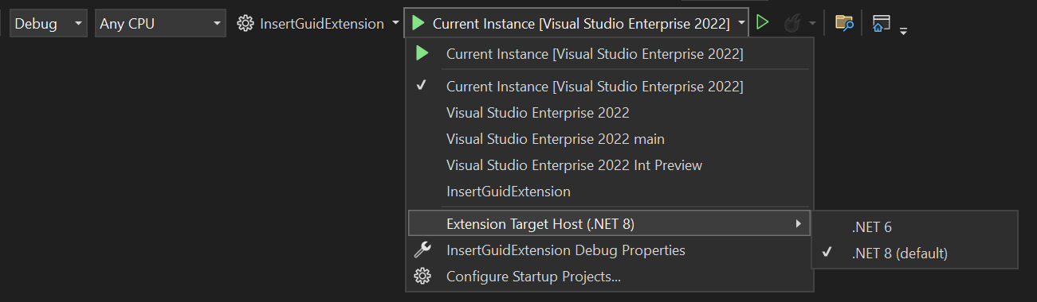This screenshot has width=1037, height=302.
Task: Open the Hot Reload options dropdown arrow
Action: coord(812,24)
